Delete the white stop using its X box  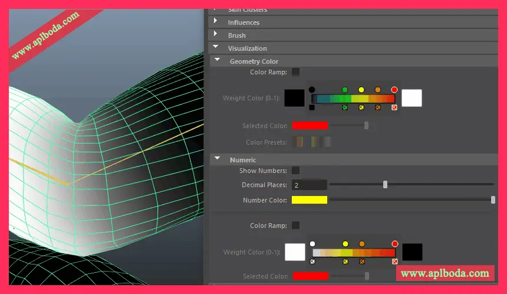tap(312, 261)
